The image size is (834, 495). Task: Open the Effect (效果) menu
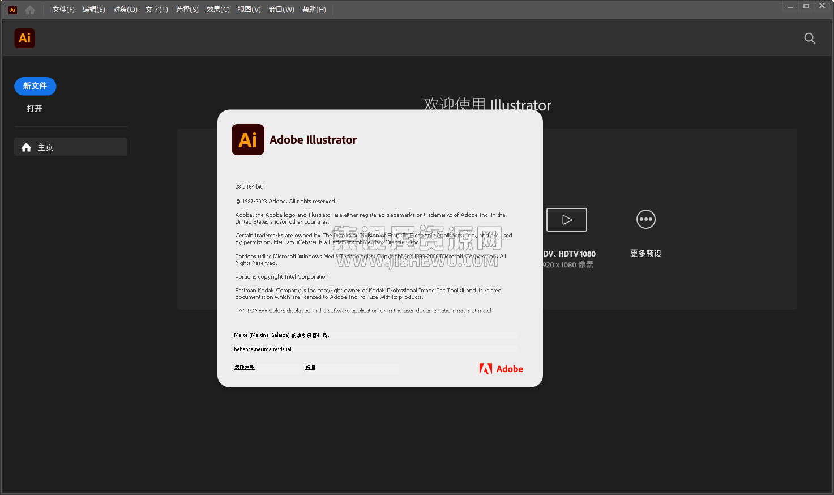click(x=218, y=10)
